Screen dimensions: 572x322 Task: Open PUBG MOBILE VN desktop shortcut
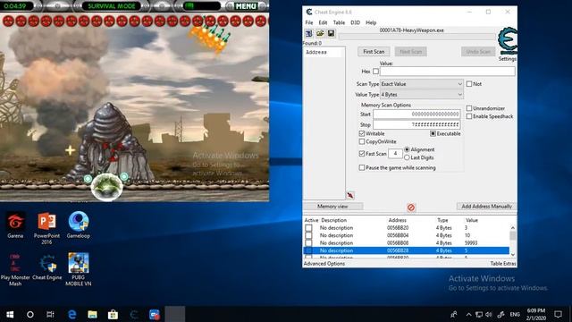78,269
